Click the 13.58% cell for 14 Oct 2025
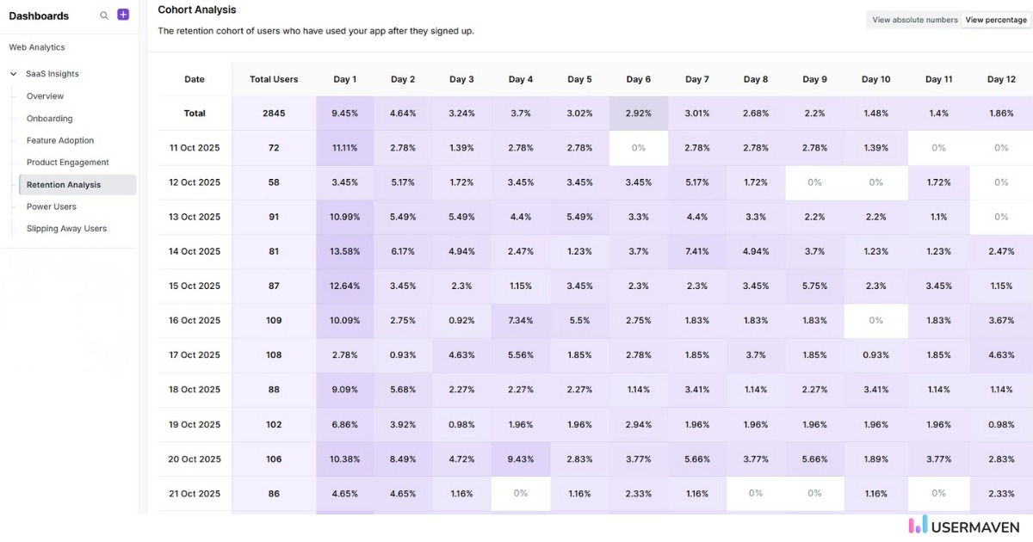Screen dimensions: 1033x542 point(345,251)
